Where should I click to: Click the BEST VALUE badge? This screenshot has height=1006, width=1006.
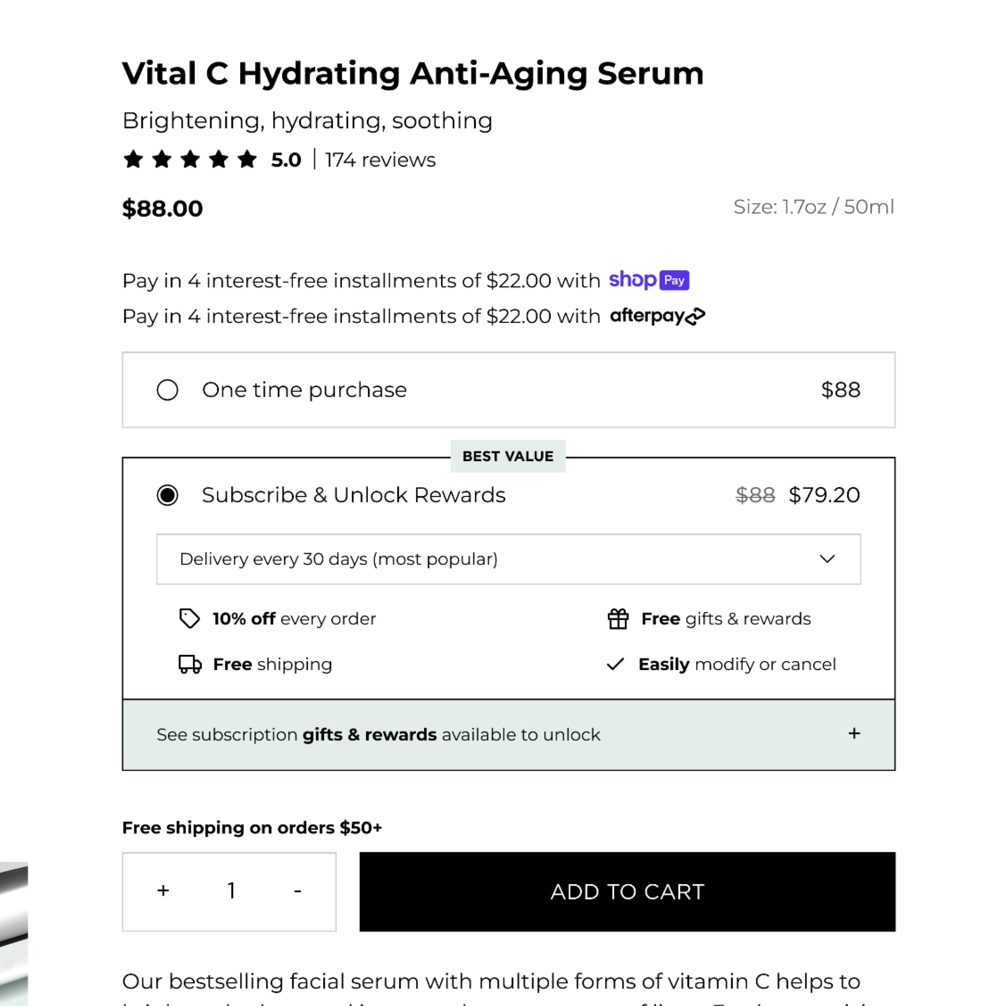click(x=508, y=456)
